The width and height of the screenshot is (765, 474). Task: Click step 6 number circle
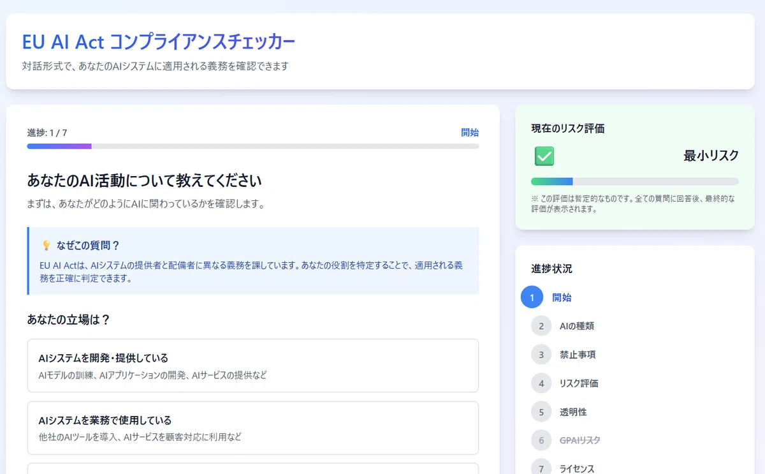[541, 440]
